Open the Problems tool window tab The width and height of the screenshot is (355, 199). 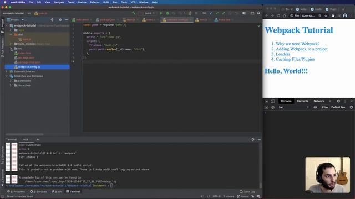(16, 192)
